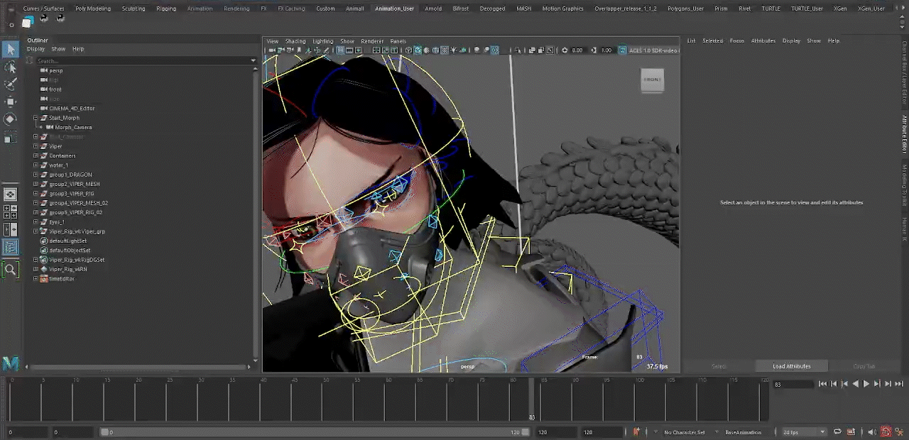The height and width of the screenshot is (440, 909).
Task: Click the gamma icon near 1.00
Action: coord(594,50)
